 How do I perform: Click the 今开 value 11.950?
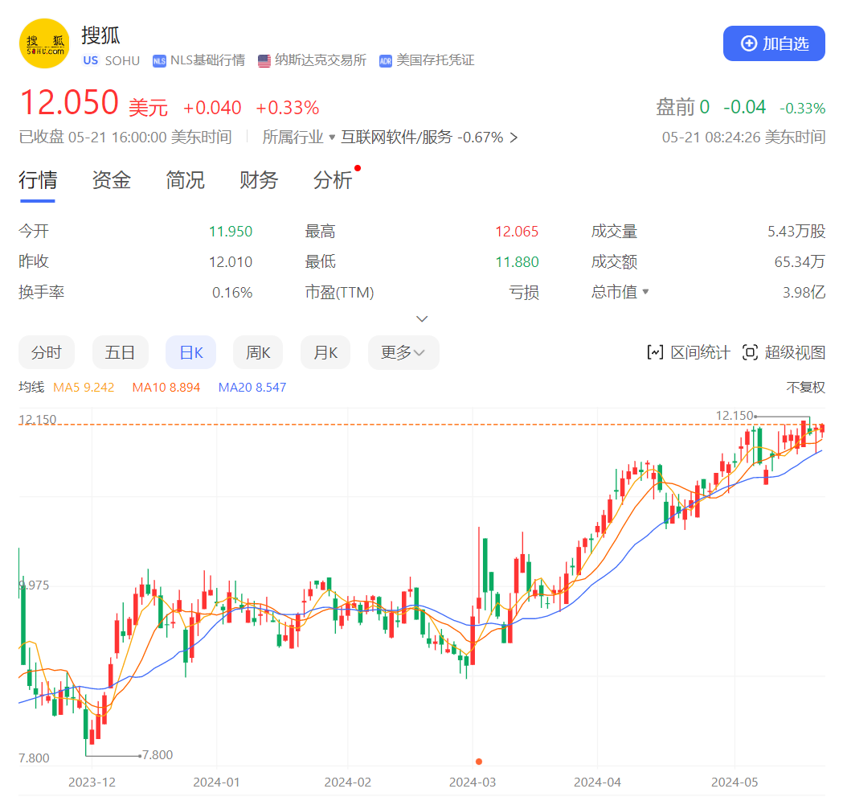(x=230, y=232)
